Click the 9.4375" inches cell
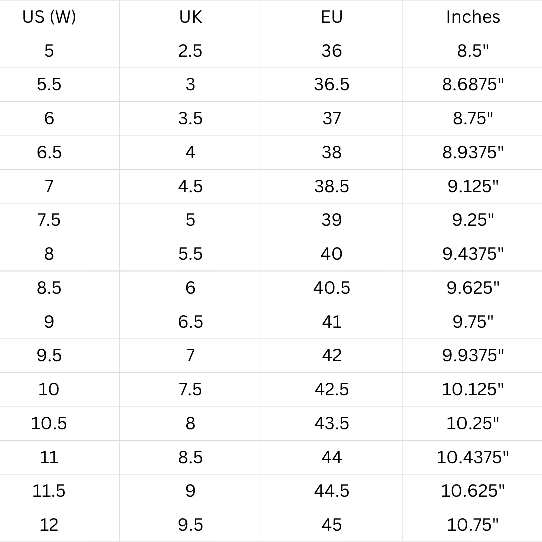The image size is (542, 542). pyautogui.click(x=473, y=254)
